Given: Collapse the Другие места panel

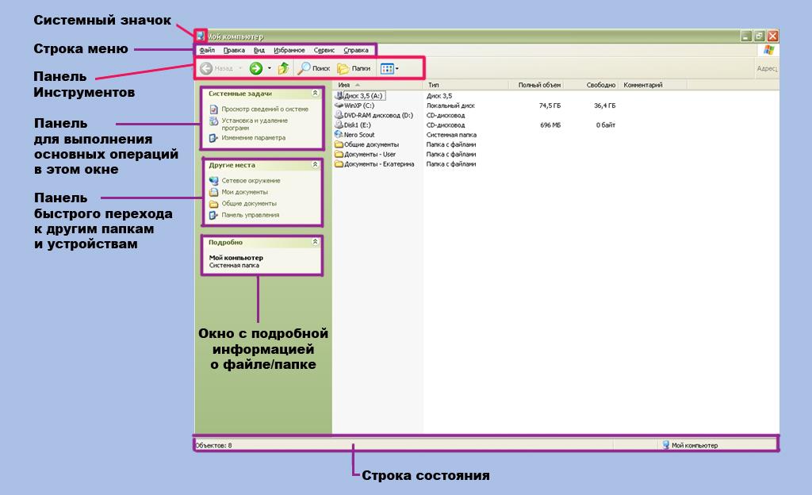Looking at the screenshot, I should click(x=315, y=165).
